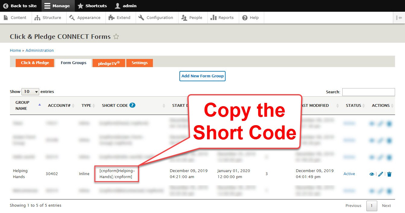Toggle toolbar orientation arrow icon
The width and height of the screenshot is (405, 213).
click(399, 18)
